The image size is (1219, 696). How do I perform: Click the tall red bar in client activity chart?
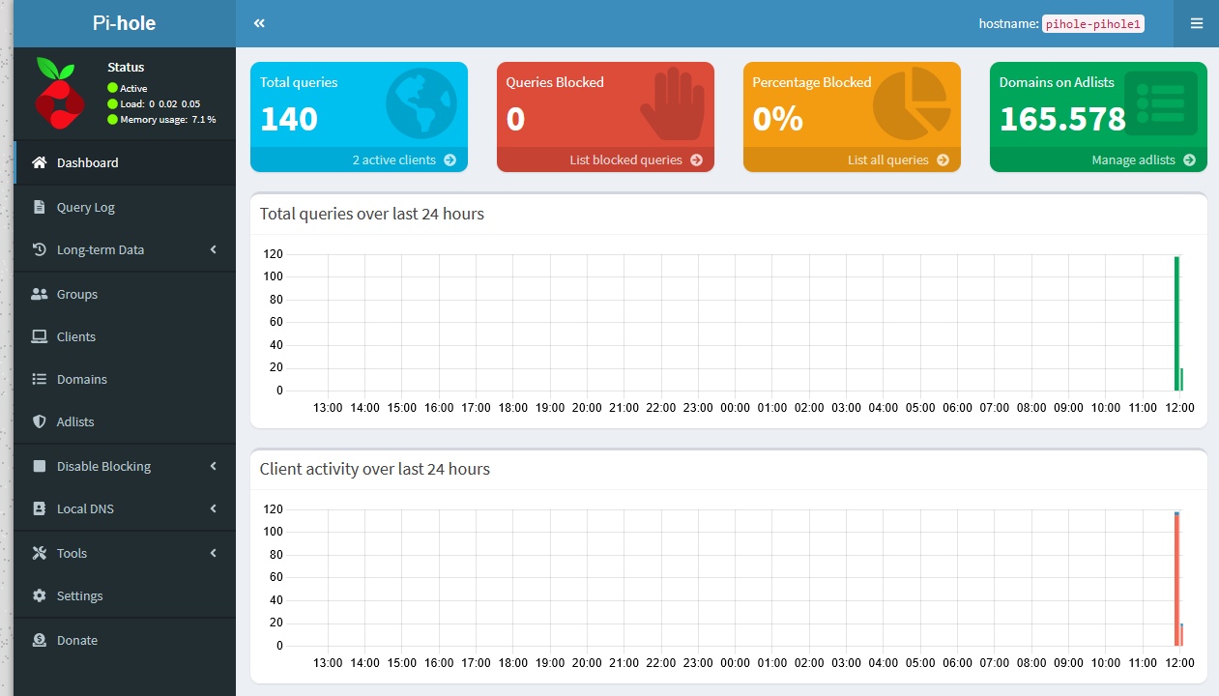1176,580
